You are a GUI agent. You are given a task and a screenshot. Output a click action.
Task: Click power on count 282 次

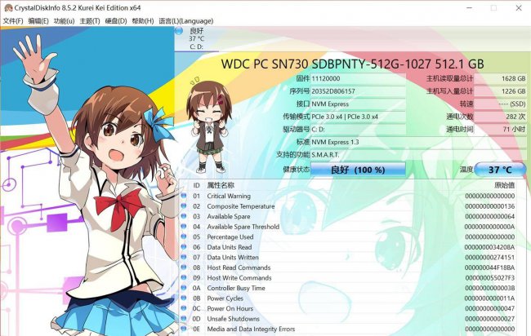pyautogui.click(x=500, y=117)
